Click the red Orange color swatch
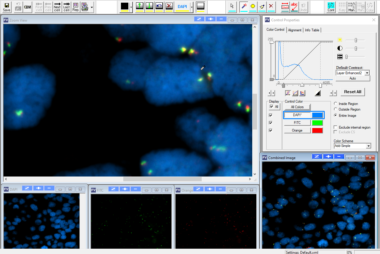The height and width of the screenshot is (254, 380). coord(317,130)
